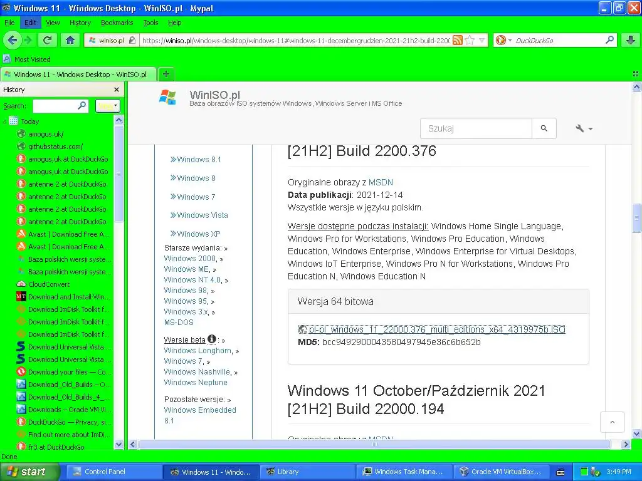The image size is (642, 481).
Task: Click the Szukaj search input field
Action: (x=476, y=128)
